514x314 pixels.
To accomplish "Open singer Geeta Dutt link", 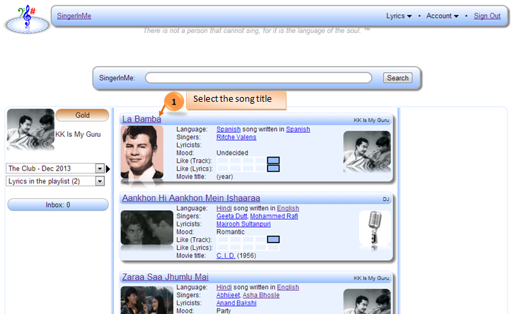I will click(x=232, y=216).
